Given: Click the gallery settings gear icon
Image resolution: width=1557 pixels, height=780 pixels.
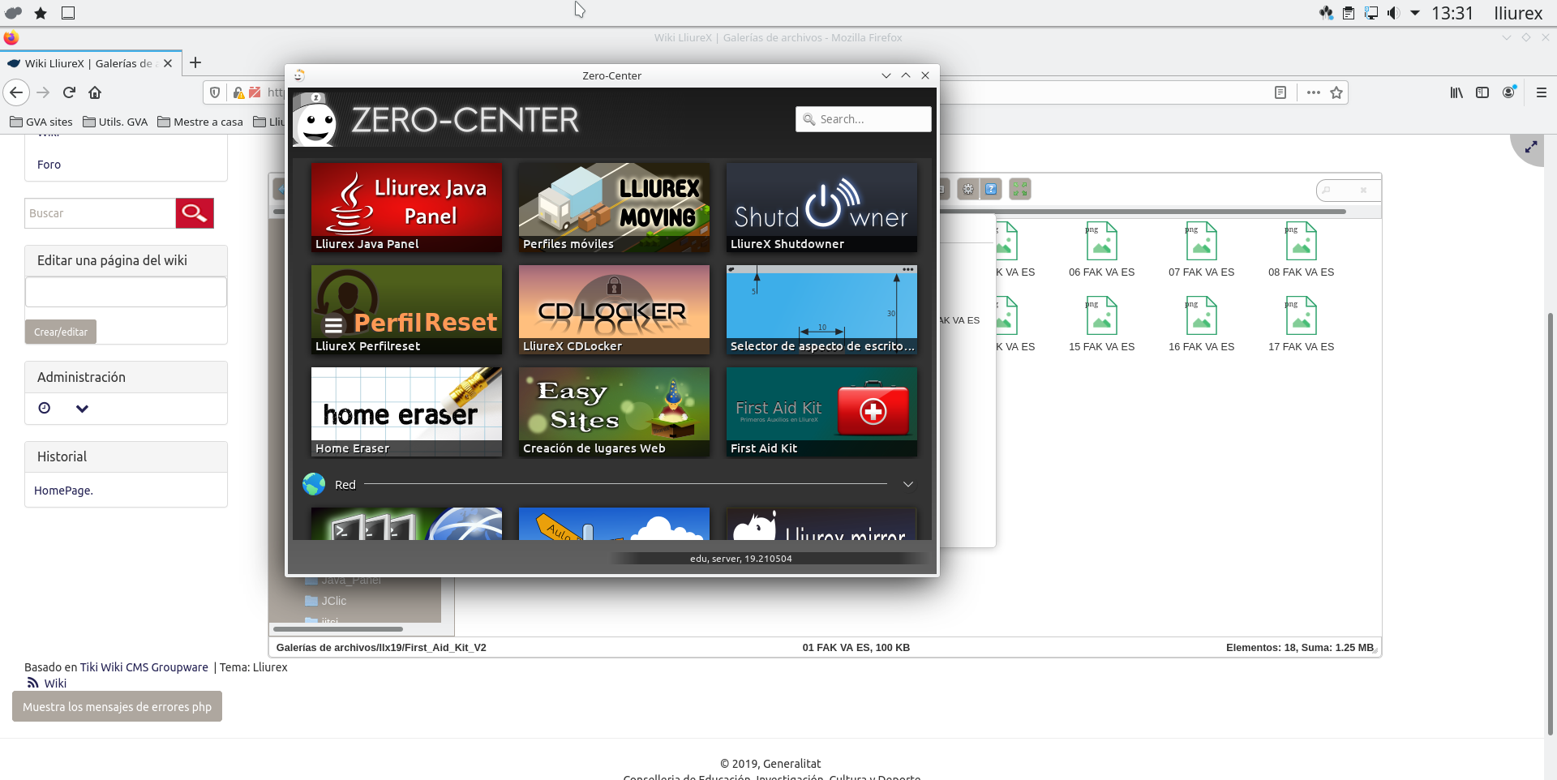Looking at the screenshot, I should pyautogui.click(x=968, y=190).
